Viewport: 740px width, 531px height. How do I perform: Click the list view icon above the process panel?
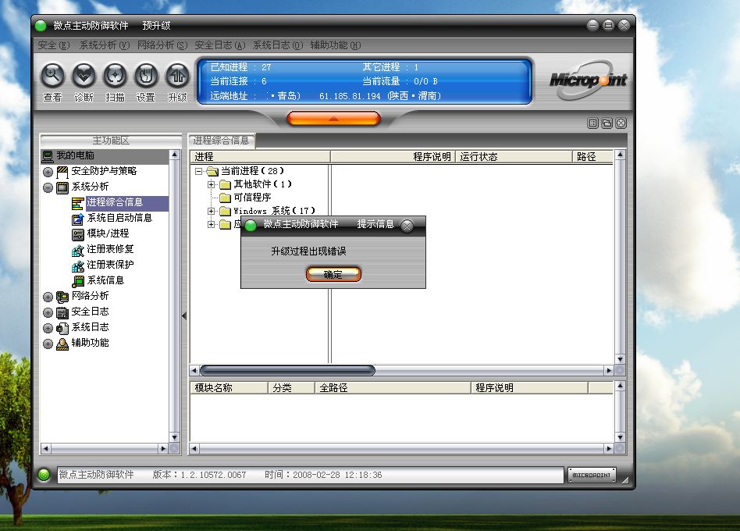point(592,123)
